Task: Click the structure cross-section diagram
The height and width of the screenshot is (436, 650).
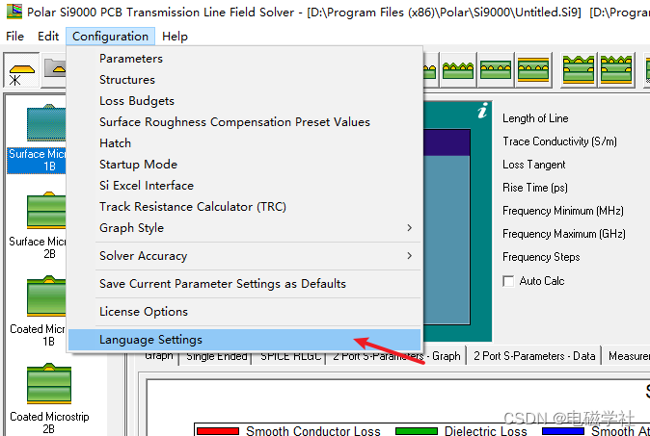Action: pyautogui.click(x=457, y=221)
